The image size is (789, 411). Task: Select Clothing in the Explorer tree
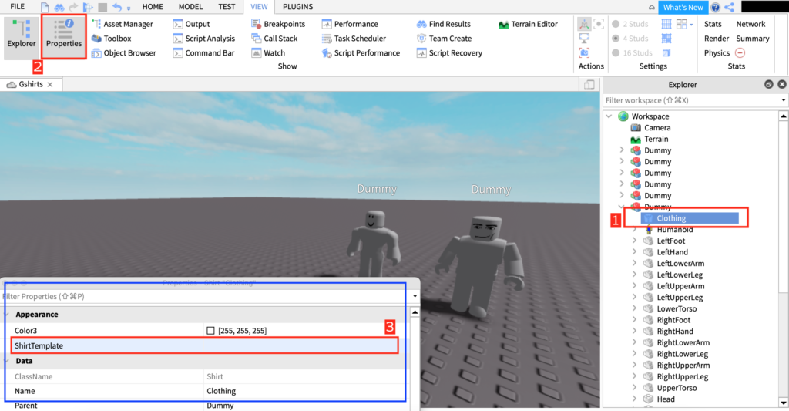coord(690,218)
